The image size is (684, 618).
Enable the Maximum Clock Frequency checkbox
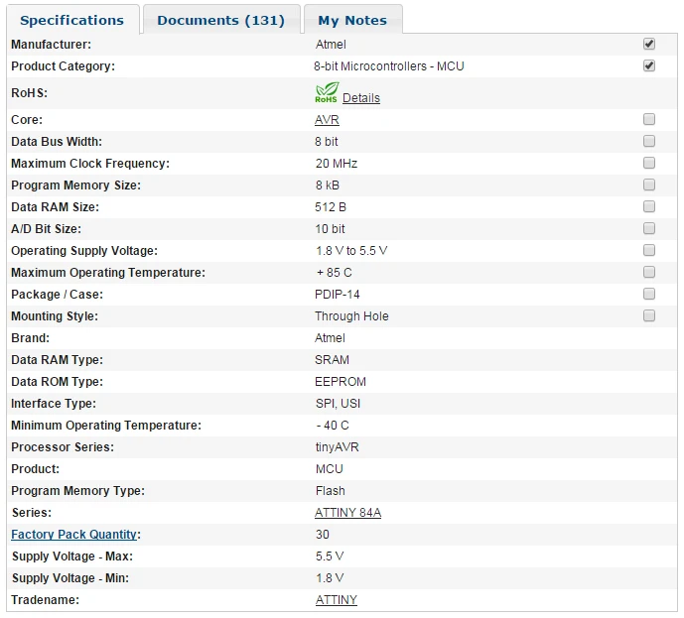tap(649, 163)
